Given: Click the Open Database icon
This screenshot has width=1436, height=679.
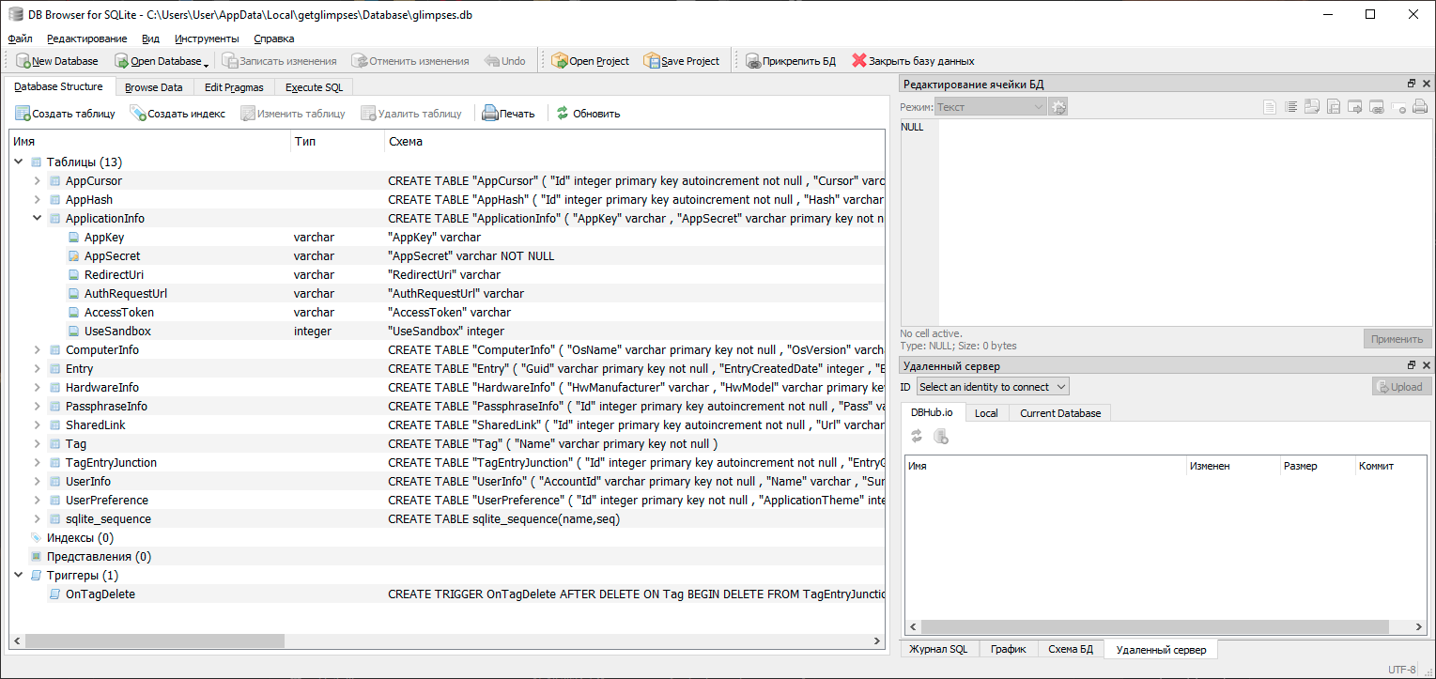Looking at the screenshot, I should pos(122,61).
